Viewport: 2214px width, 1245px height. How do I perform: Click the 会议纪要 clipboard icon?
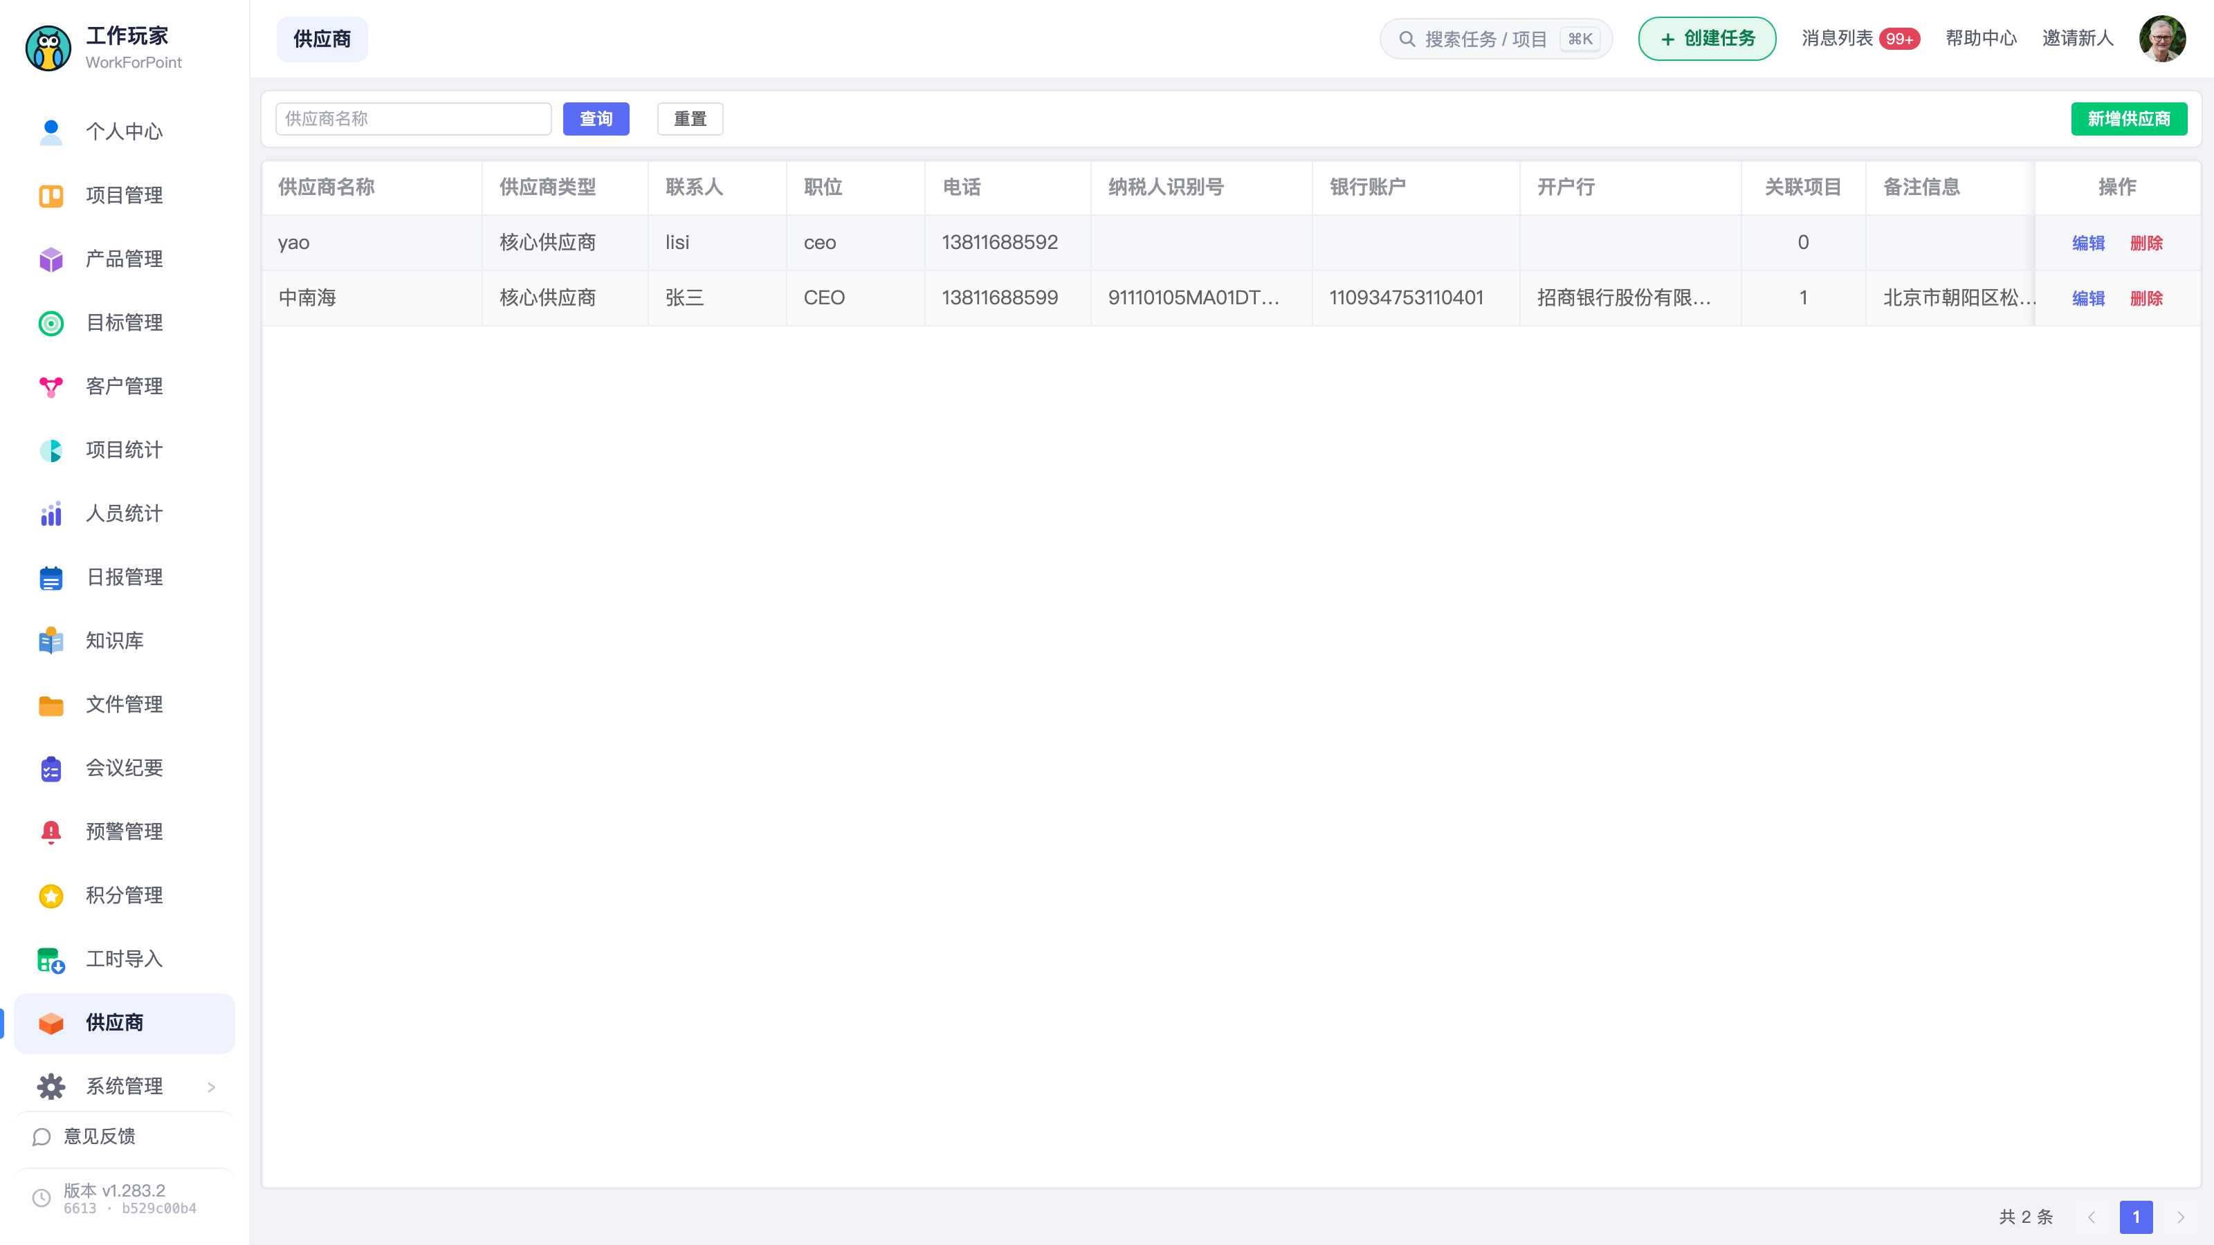(51, 768)
